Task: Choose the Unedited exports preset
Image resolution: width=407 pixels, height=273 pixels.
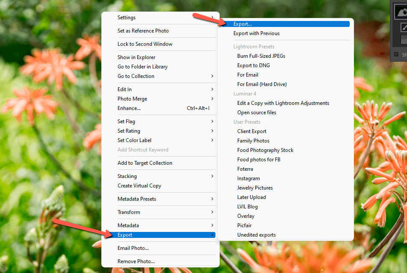Action: [x=286, y=235]
